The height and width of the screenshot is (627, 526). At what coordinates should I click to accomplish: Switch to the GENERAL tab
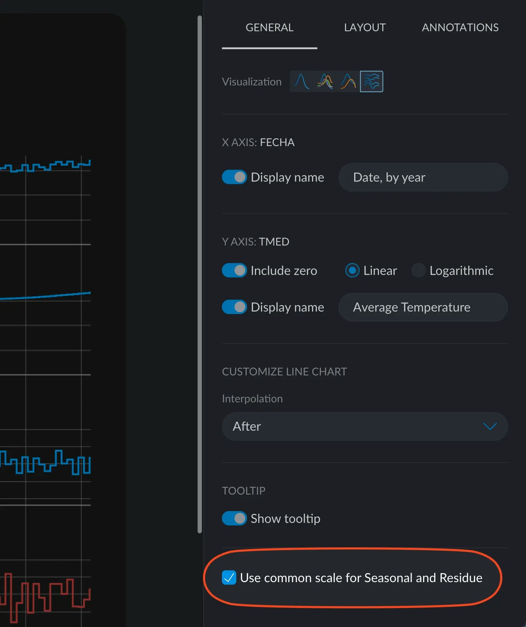click(269, 28)
